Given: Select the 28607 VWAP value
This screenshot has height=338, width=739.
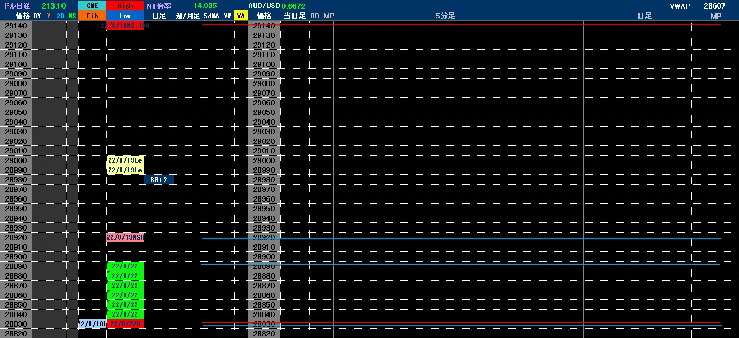Looking at the screenshot, I should pos(714,6).
